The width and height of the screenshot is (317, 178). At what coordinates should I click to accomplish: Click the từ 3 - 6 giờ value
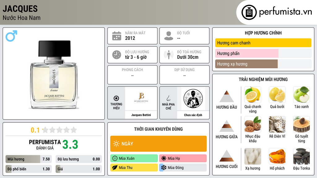pyautogui.click(x=136, y=57)
